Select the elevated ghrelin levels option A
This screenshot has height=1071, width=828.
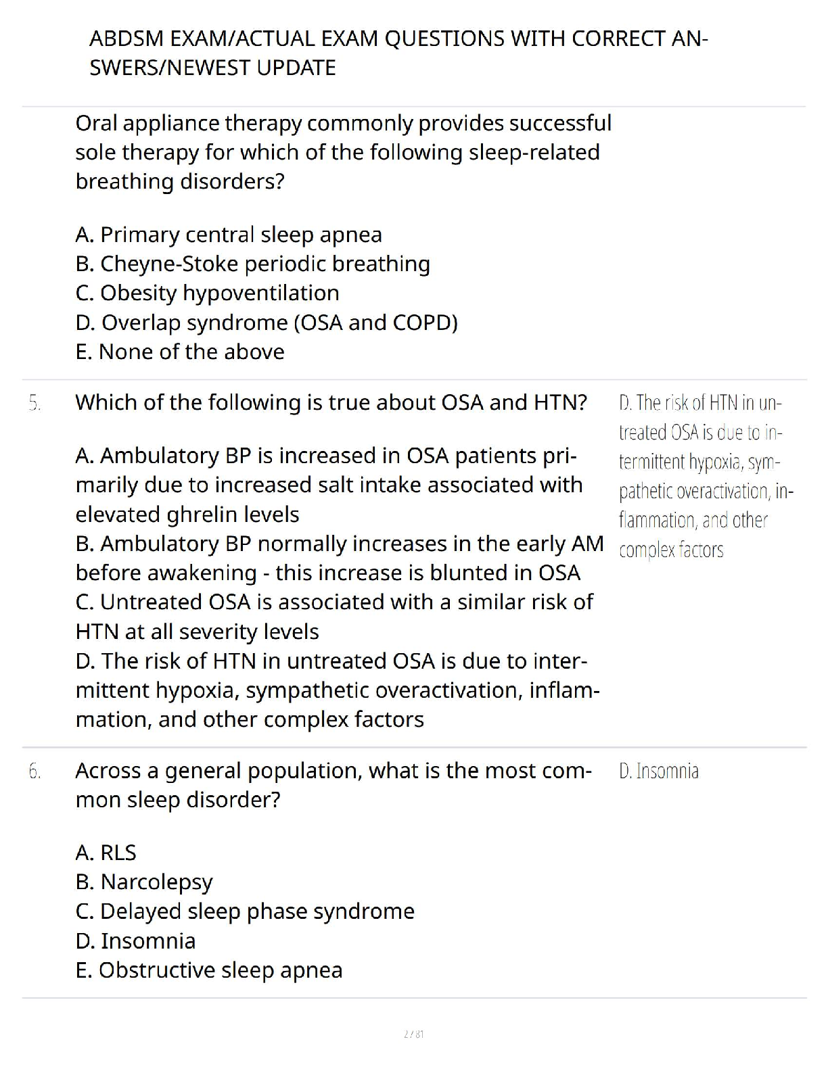pyautogui.click(x=329, y=485)
